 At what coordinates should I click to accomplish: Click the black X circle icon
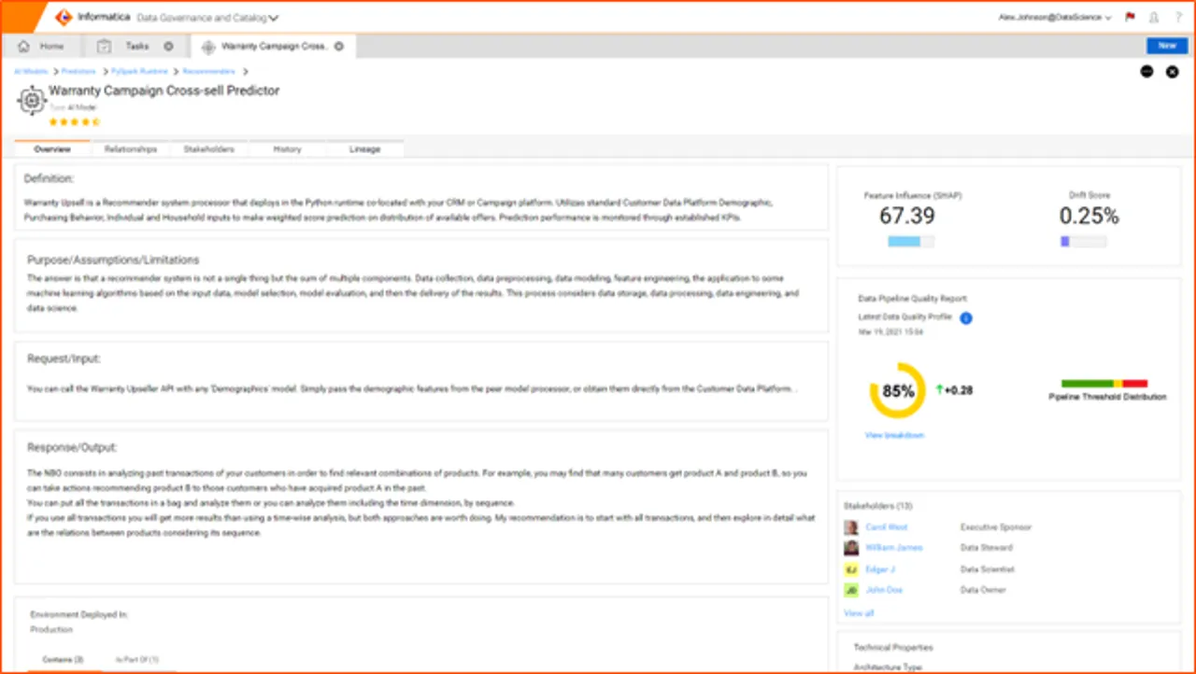(1173, 72)
